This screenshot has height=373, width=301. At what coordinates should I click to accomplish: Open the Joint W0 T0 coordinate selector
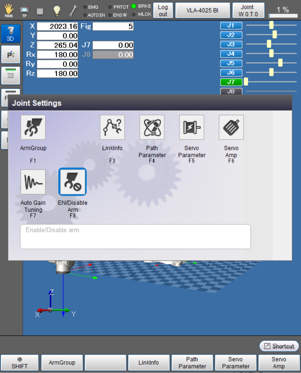(248, 10)
